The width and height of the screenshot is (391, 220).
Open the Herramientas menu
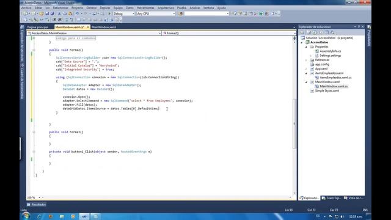pyautogui.click(x=145, y=8)
